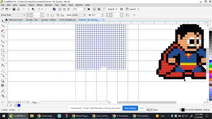Select the Ellipse tool

tap(3, 55)
